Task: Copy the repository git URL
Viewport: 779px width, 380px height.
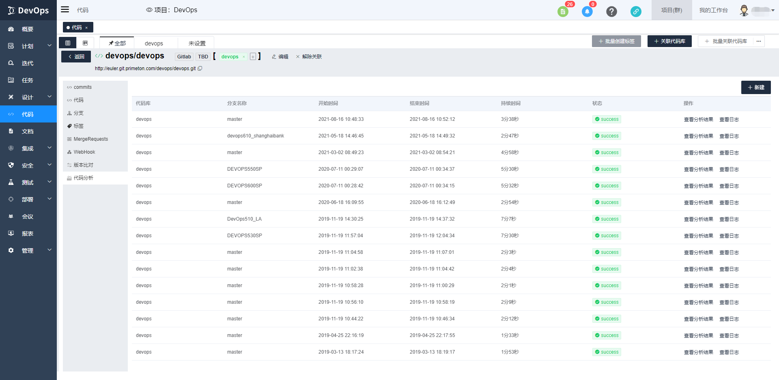Action: tap(200, 69)
